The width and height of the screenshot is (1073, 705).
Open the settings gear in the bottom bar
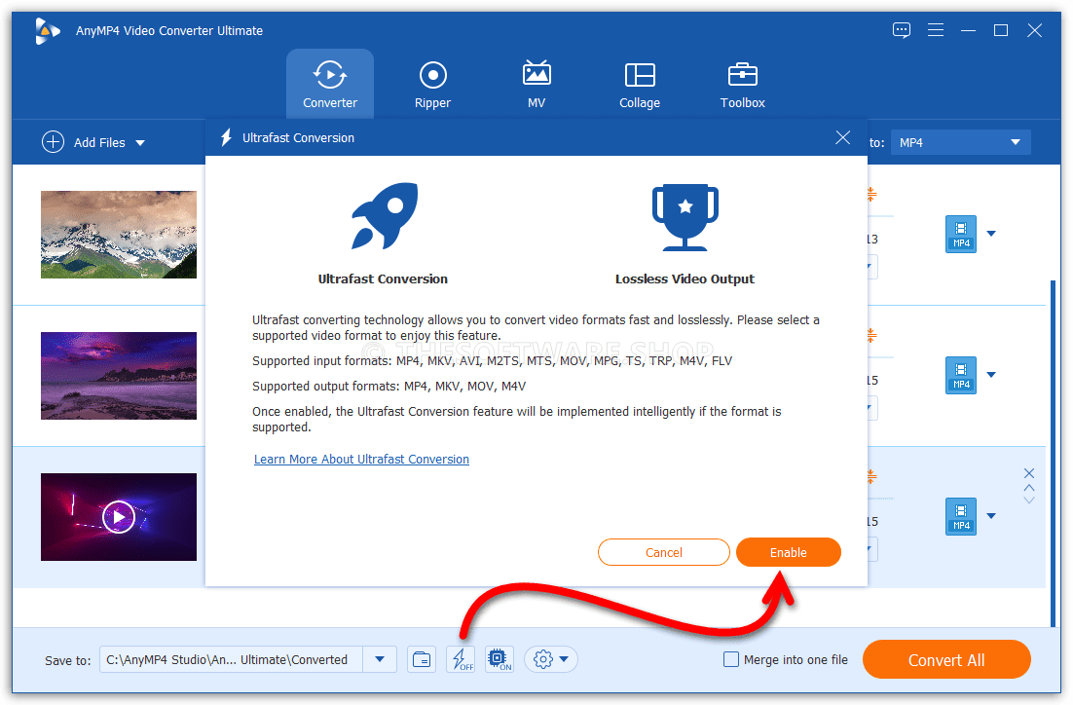542,660
